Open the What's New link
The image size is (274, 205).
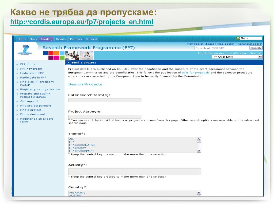point(237,53)
